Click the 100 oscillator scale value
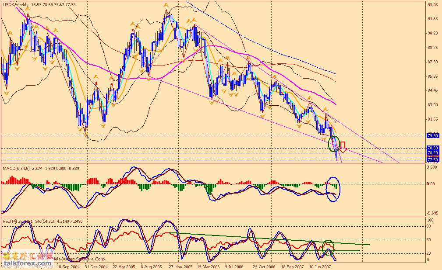 coord(431,220)
